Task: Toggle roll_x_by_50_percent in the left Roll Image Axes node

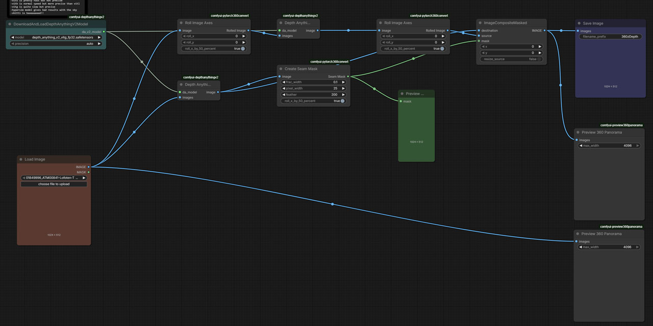Action: [x=214, y=49]
